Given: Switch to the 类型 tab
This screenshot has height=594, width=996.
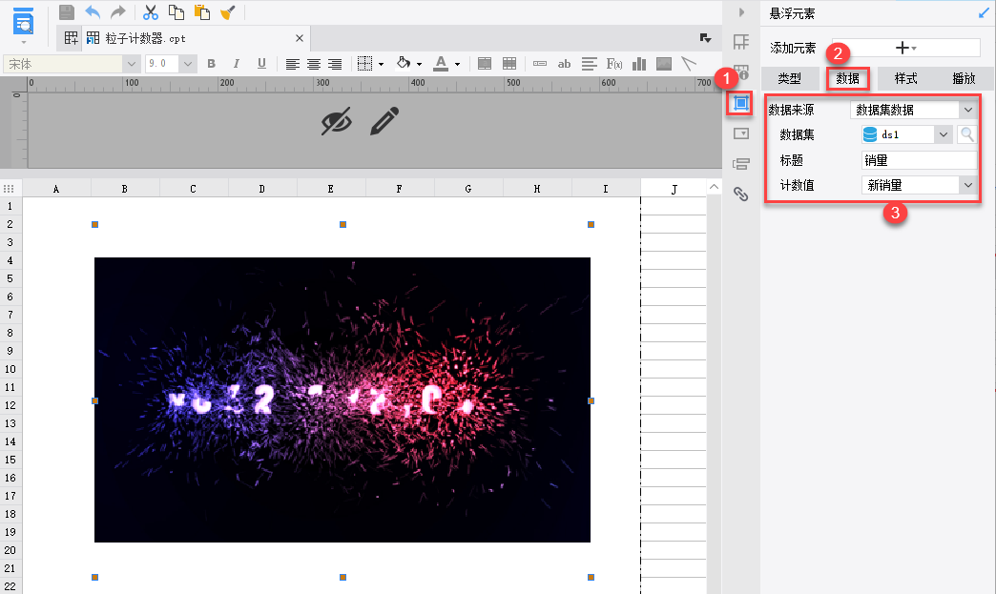Looking at the screenshot, I should click(790, 79).
